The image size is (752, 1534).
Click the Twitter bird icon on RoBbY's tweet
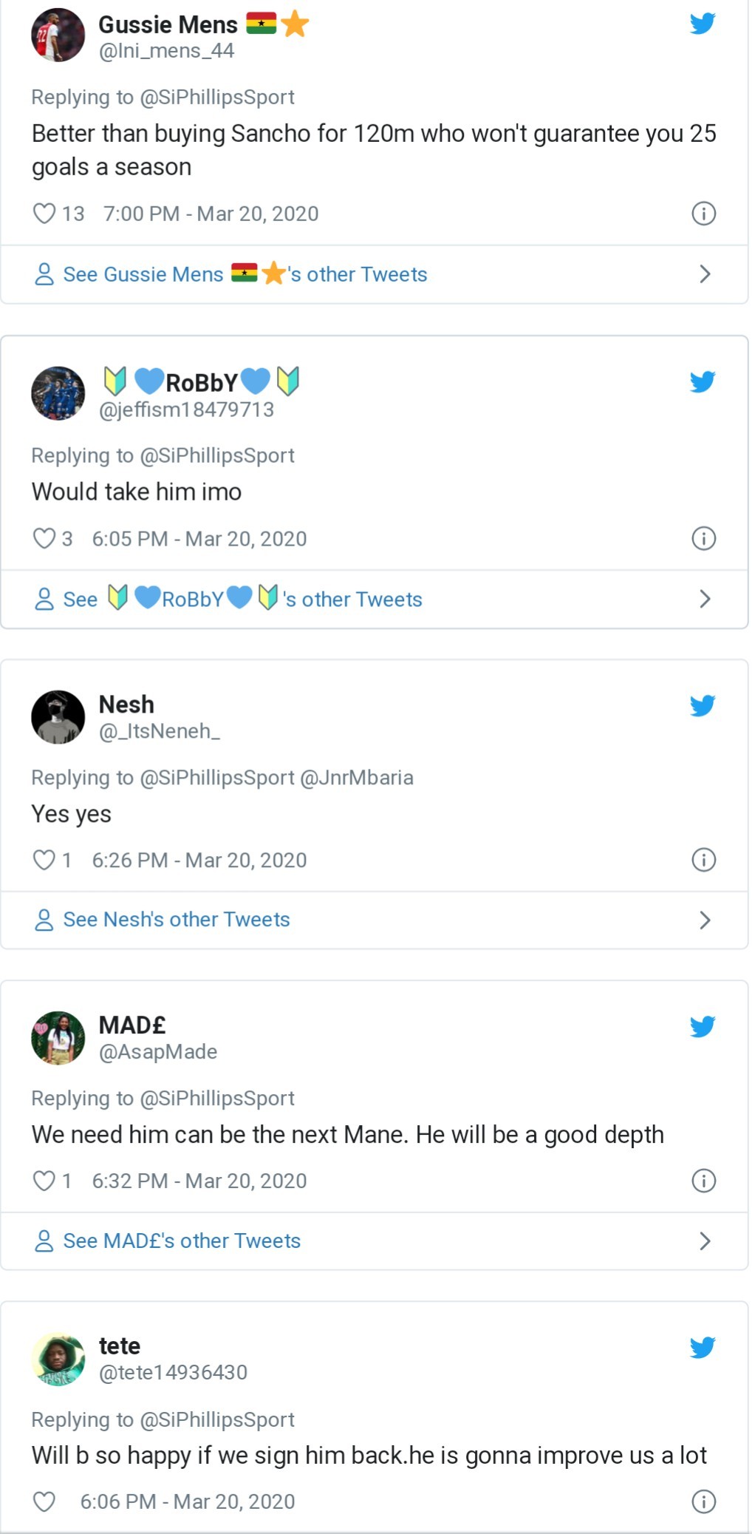703,381
